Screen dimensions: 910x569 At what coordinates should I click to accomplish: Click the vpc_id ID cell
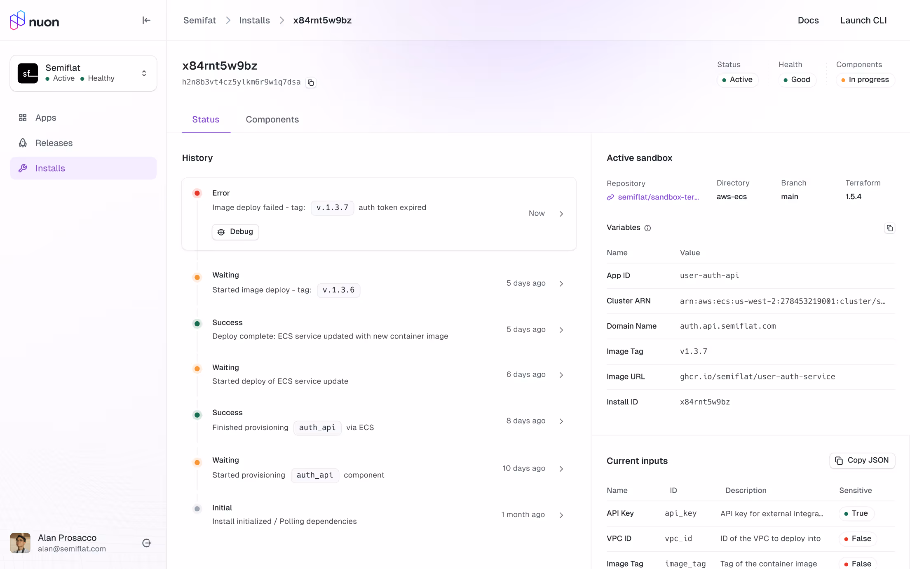click(x=678, y=538)
